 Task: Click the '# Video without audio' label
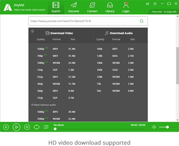pyautogui.click(x=44, y=105)
